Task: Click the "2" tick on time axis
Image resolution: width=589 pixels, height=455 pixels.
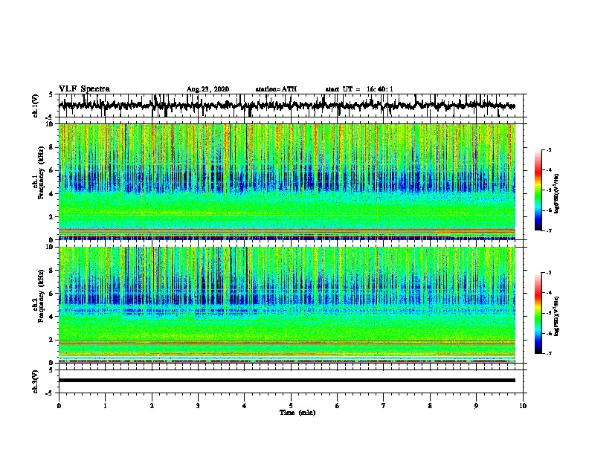Action: [x=152, y=406]
